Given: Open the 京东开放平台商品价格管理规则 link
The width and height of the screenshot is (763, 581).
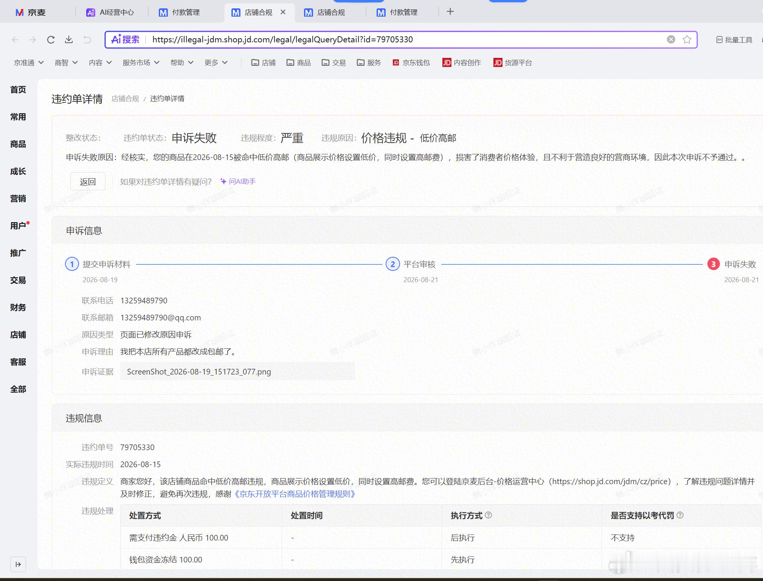Looking at the screenshot, I should [295, 494].
